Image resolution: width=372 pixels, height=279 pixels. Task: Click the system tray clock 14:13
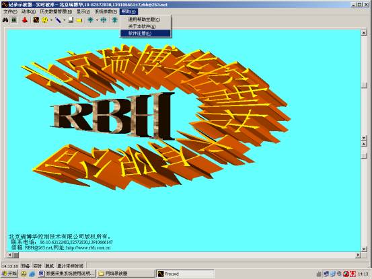point(363,274)
